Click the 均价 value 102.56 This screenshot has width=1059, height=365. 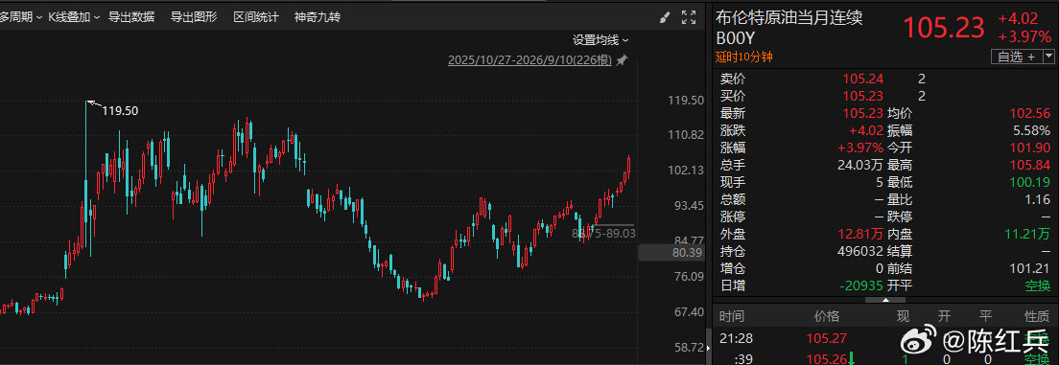point(1030,113)
